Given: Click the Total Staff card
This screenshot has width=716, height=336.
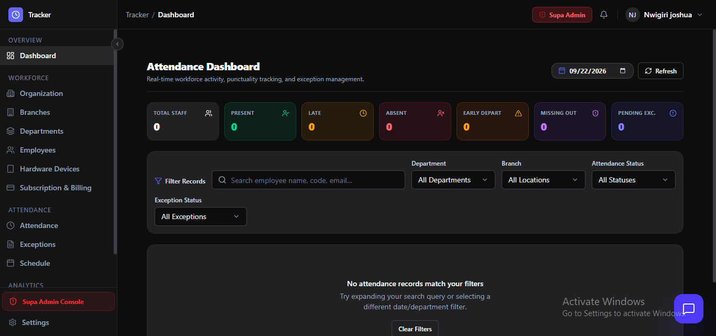Looking at the screenshot, I should click(x=183, y=121).
